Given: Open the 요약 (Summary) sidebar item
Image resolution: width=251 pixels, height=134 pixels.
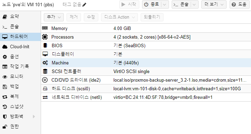Looking at the screenshot, I should click(x=20, y=17).
